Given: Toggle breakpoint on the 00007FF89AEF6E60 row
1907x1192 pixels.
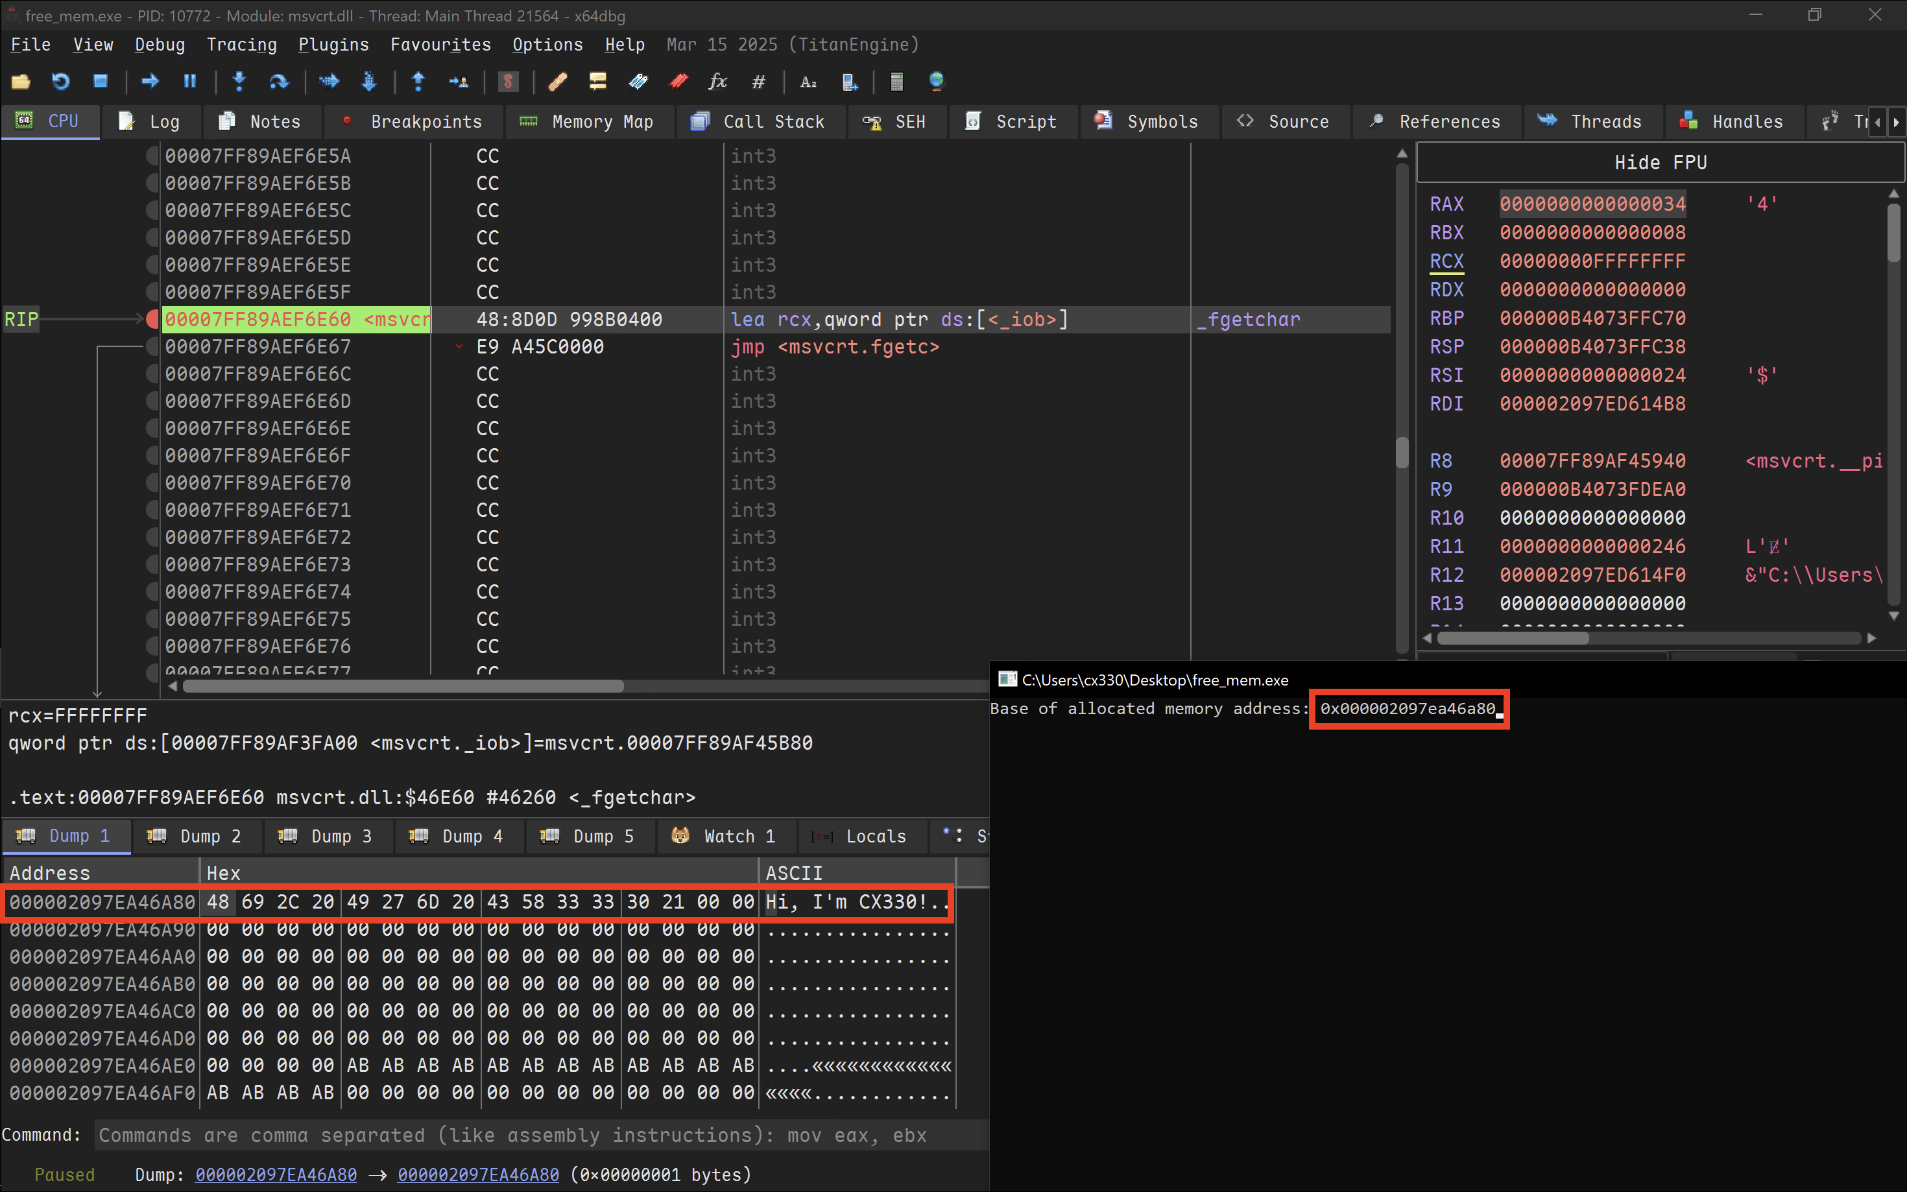Looking at the screenshot, I should pyautogui.click(x=153, y=319).
